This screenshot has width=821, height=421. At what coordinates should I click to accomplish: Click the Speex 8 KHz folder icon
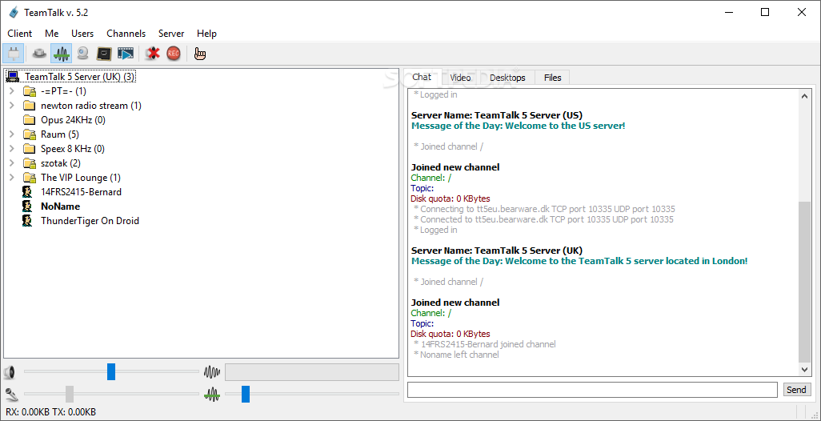(30, 149)
